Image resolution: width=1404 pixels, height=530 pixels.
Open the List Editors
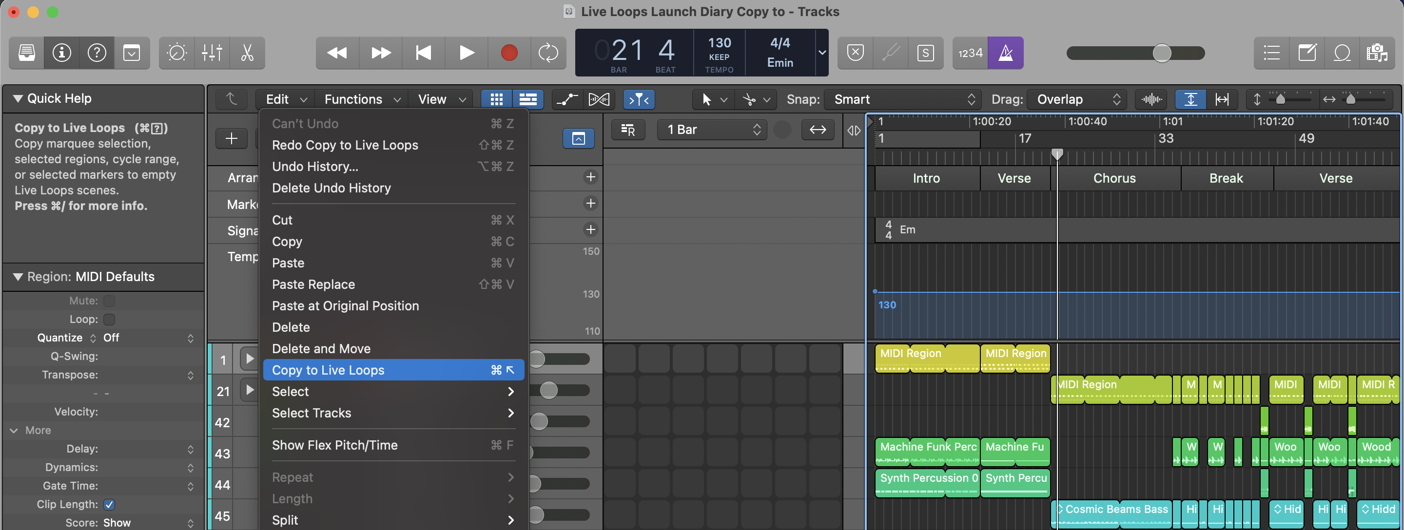pos(1271,53)
